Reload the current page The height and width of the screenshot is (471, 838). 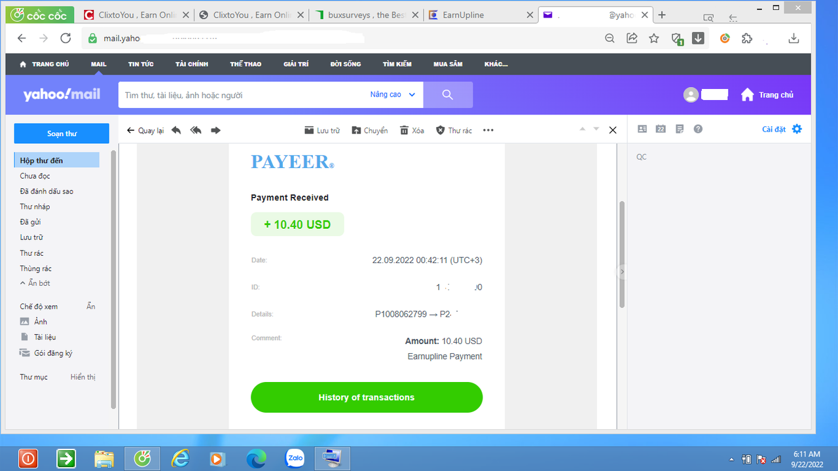coord(65,39)
